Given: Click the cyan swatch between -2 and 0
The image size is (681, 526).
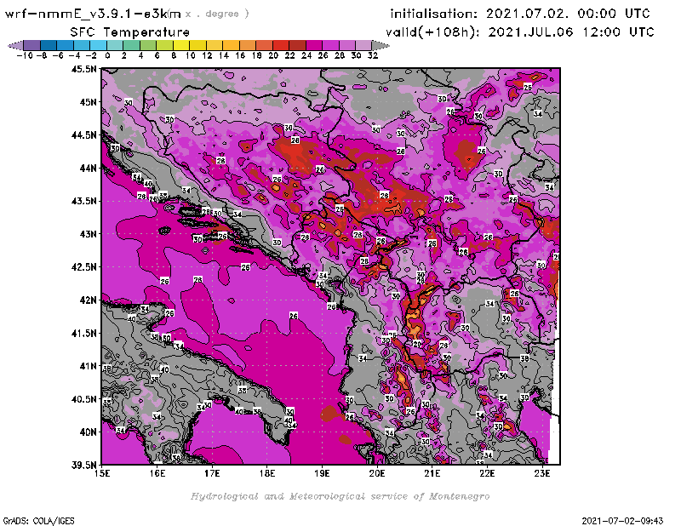Looking at the screenshot, I should [98, 45].
